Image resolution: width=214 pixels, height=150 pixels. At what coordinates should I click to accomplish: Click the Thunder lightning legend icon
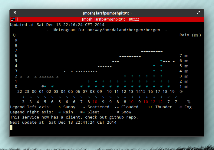point(150,107)
